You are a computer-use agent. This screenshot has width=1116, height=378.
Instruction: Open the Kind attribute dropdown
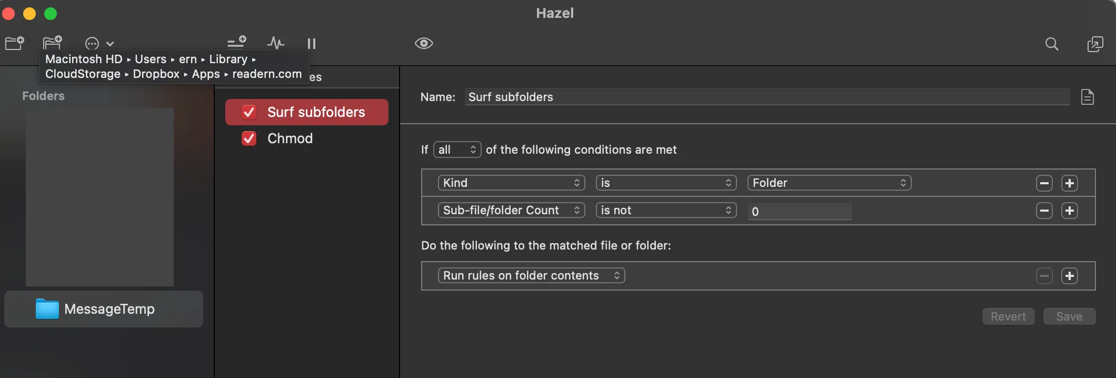[511, 183]
